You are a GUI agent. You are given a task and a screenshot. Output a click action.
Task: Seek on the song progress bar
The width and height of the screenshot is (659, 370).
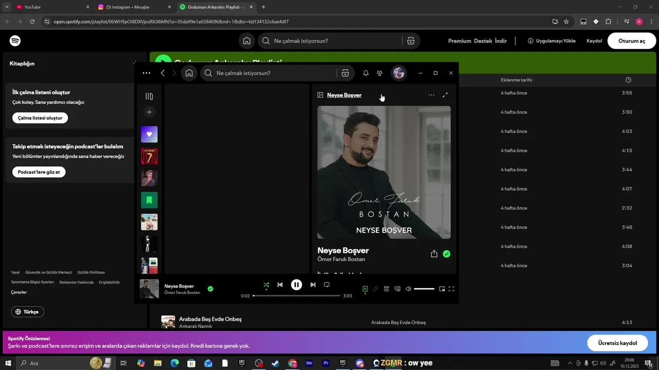(x=297, y=296)
